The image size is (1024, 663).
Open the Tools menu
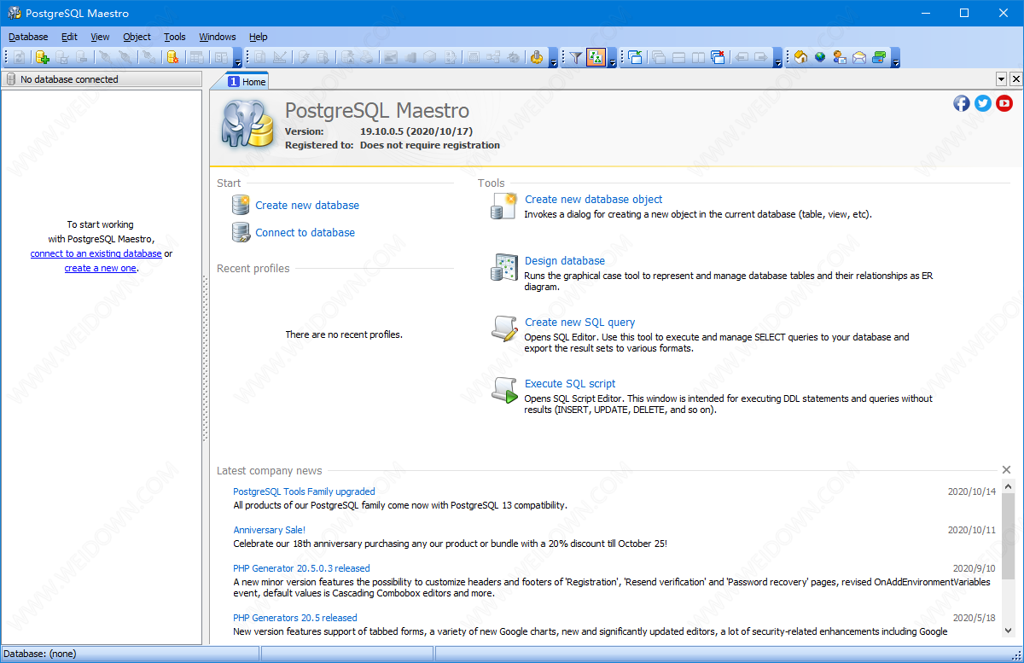click(174, 37)
